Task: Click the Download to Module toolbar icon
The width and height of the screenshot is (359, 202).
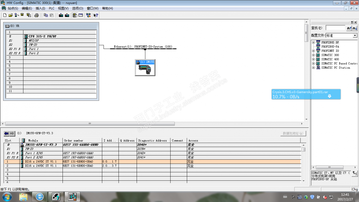Action: pos(61,15)
